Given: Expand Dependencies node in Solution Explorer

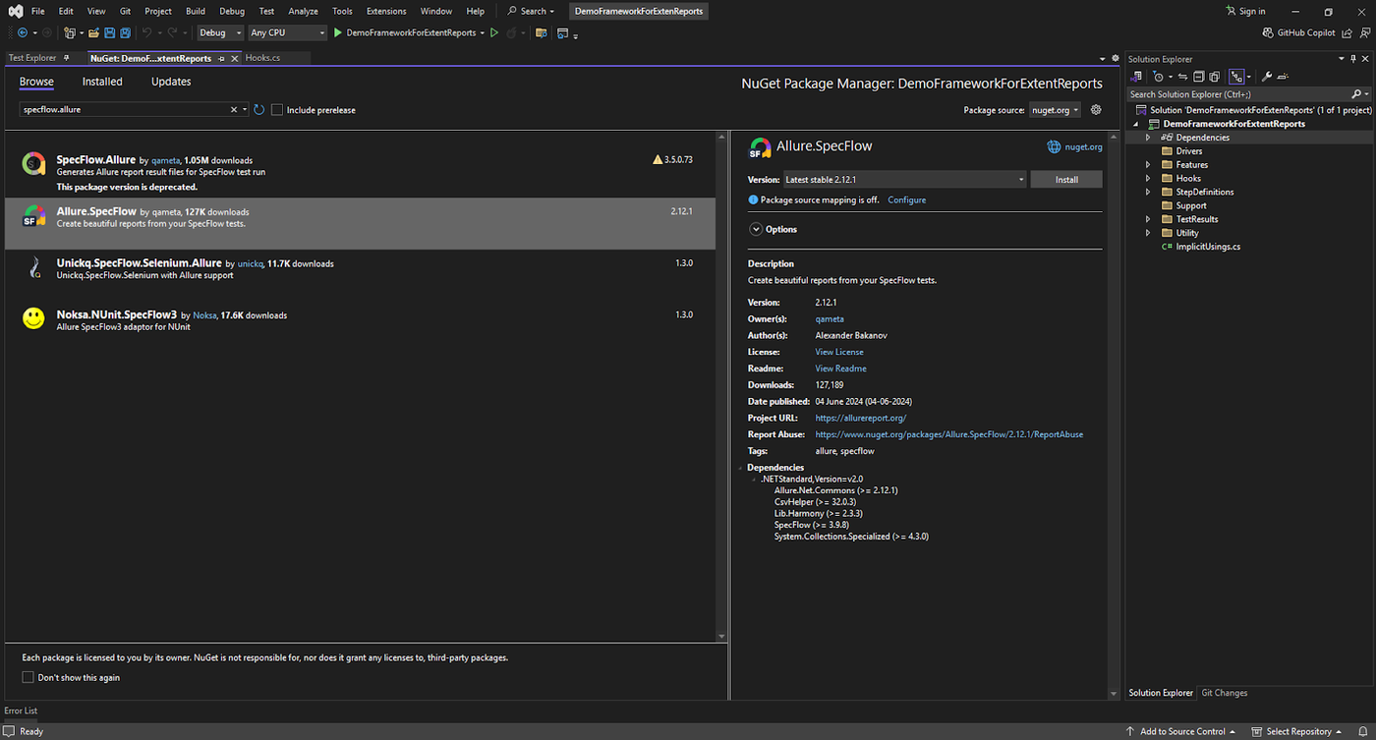Looking at the screenshot, I should [1148, 138].
